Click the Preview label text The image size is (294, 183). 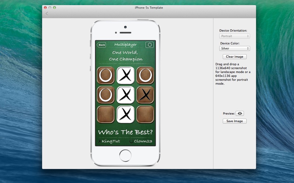coord(229,113)
